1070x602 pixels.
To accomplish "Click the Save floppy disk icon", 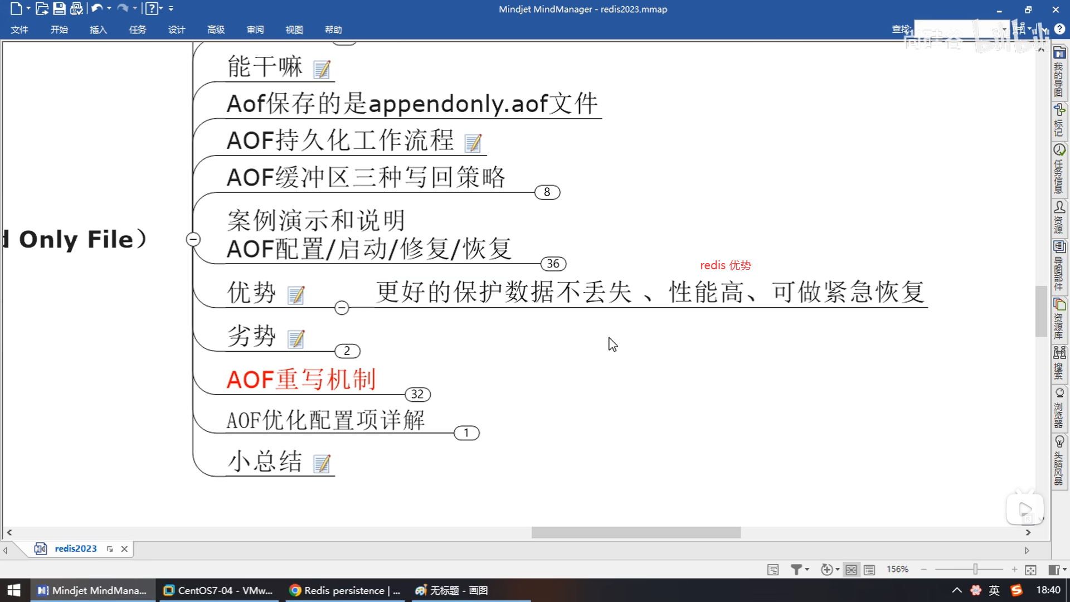I will [x=59, y=8].
